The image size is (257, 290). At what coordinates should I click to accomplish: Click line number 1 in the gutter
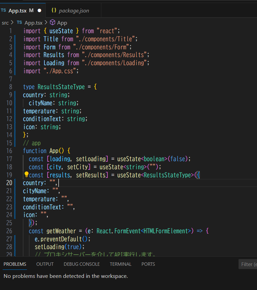(x=11, y=31)
